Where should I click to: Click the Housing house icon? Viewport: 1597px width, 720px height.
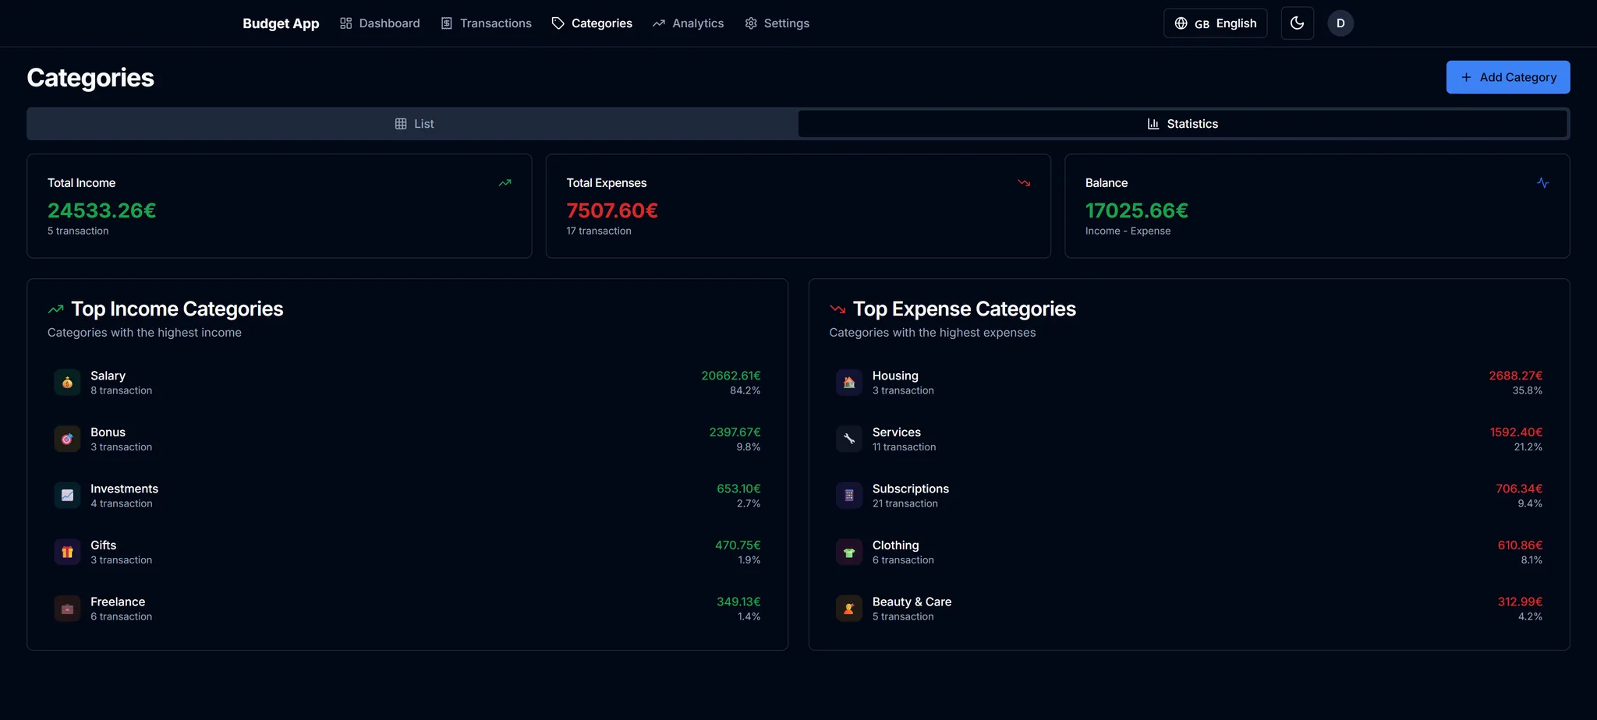tap(849, 383)
